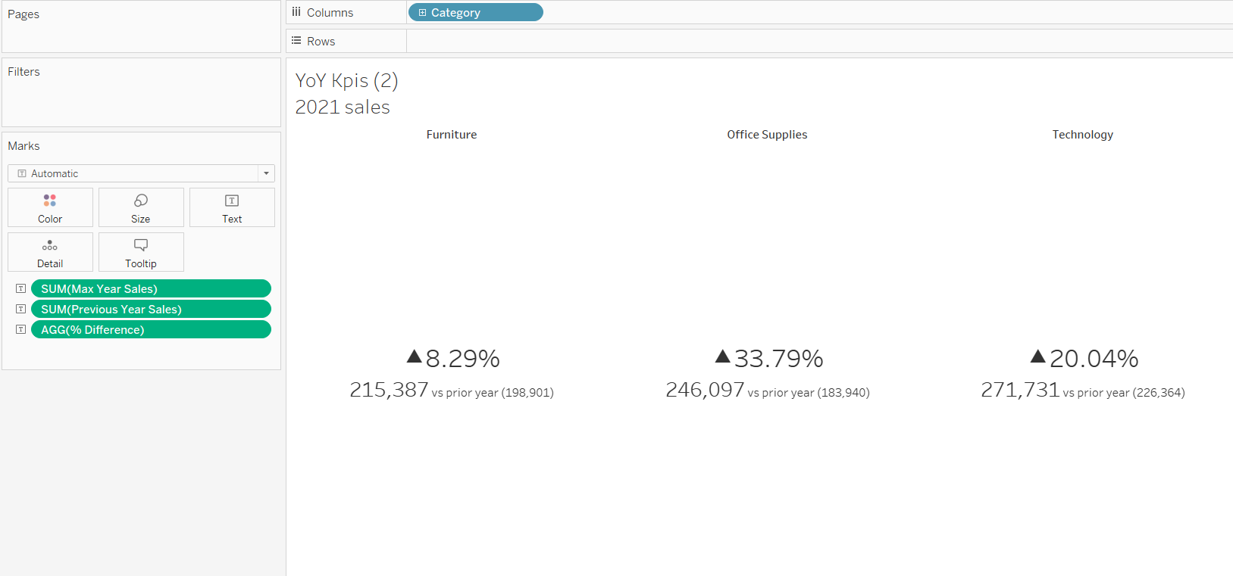The height and width of the screenshot is (576, 1233).
Task: Open the Detail marks card
Action: click(50, 252)
